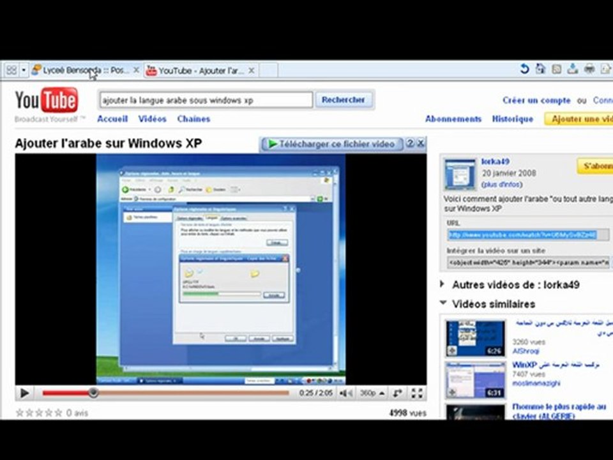Open a new empty browser tab
This screenshot has width=613, height=460.
click(x=269, y=71)
